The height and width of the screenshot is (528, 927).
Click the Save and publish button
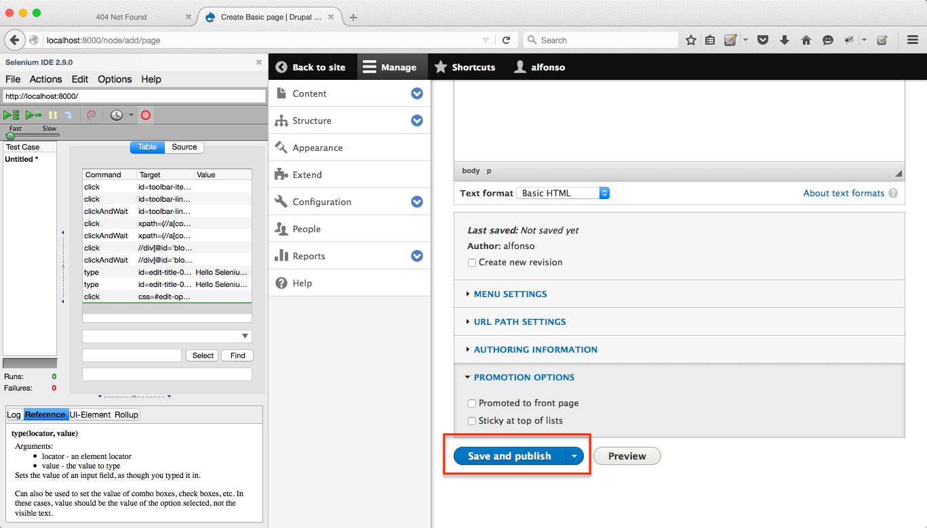[509, 456]
